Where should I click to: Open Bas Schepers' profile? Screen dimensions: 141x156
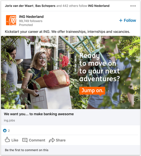[45, 6]
